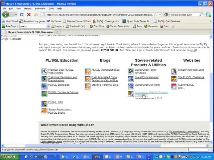The height and width of the screenshot is (160, 214).
Task: Click the email link in intro paragraph
Action: 193,50
